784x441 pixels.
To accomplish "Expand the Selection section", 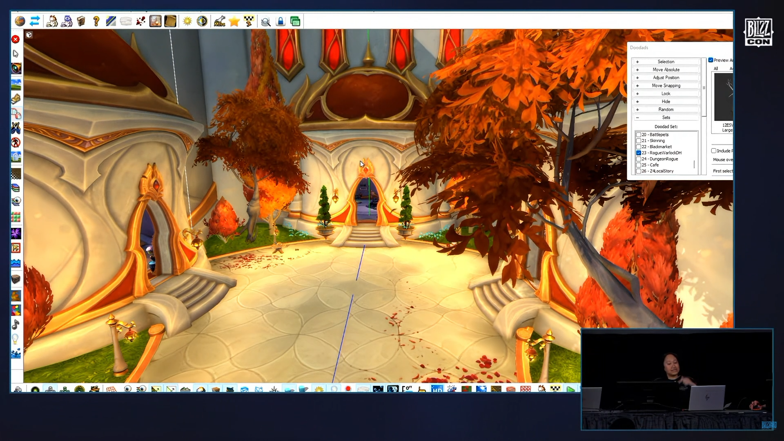I will coord(666,62).
